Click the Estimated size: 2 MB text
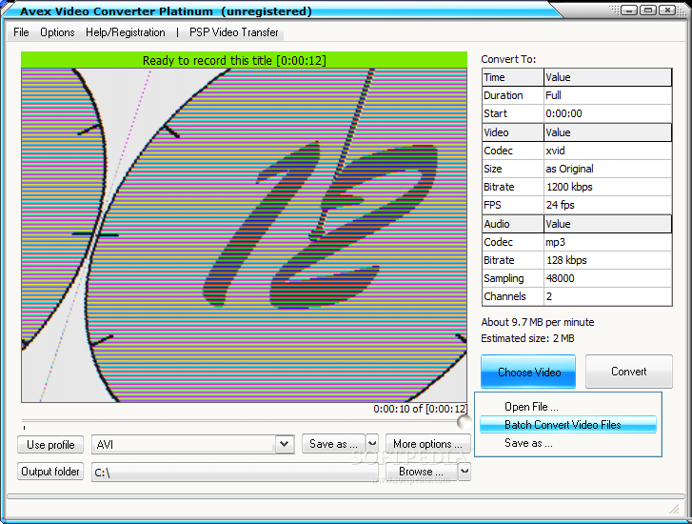The height and width of the screenshot is (524, 692). pos(527,338)
